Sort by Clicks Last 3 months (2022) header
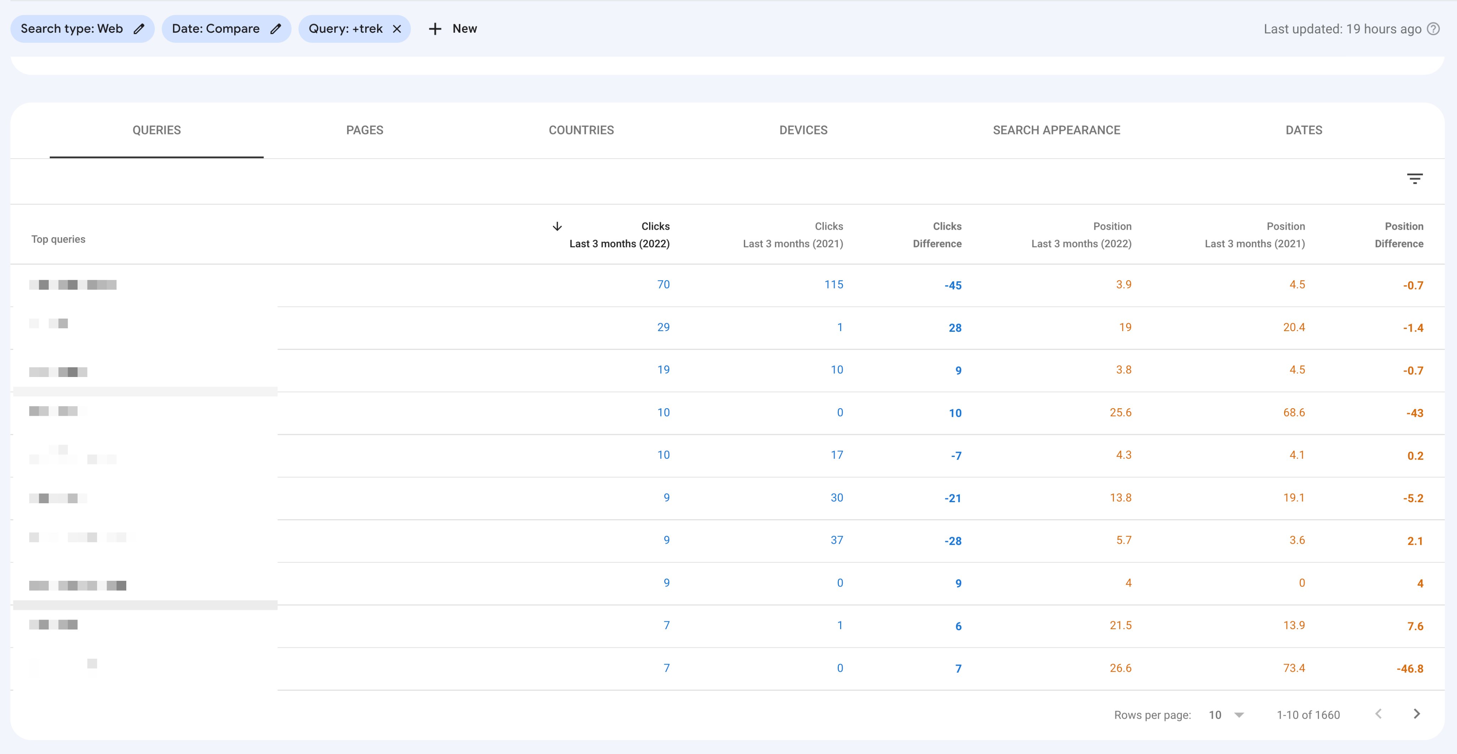 tap(619, 235)
